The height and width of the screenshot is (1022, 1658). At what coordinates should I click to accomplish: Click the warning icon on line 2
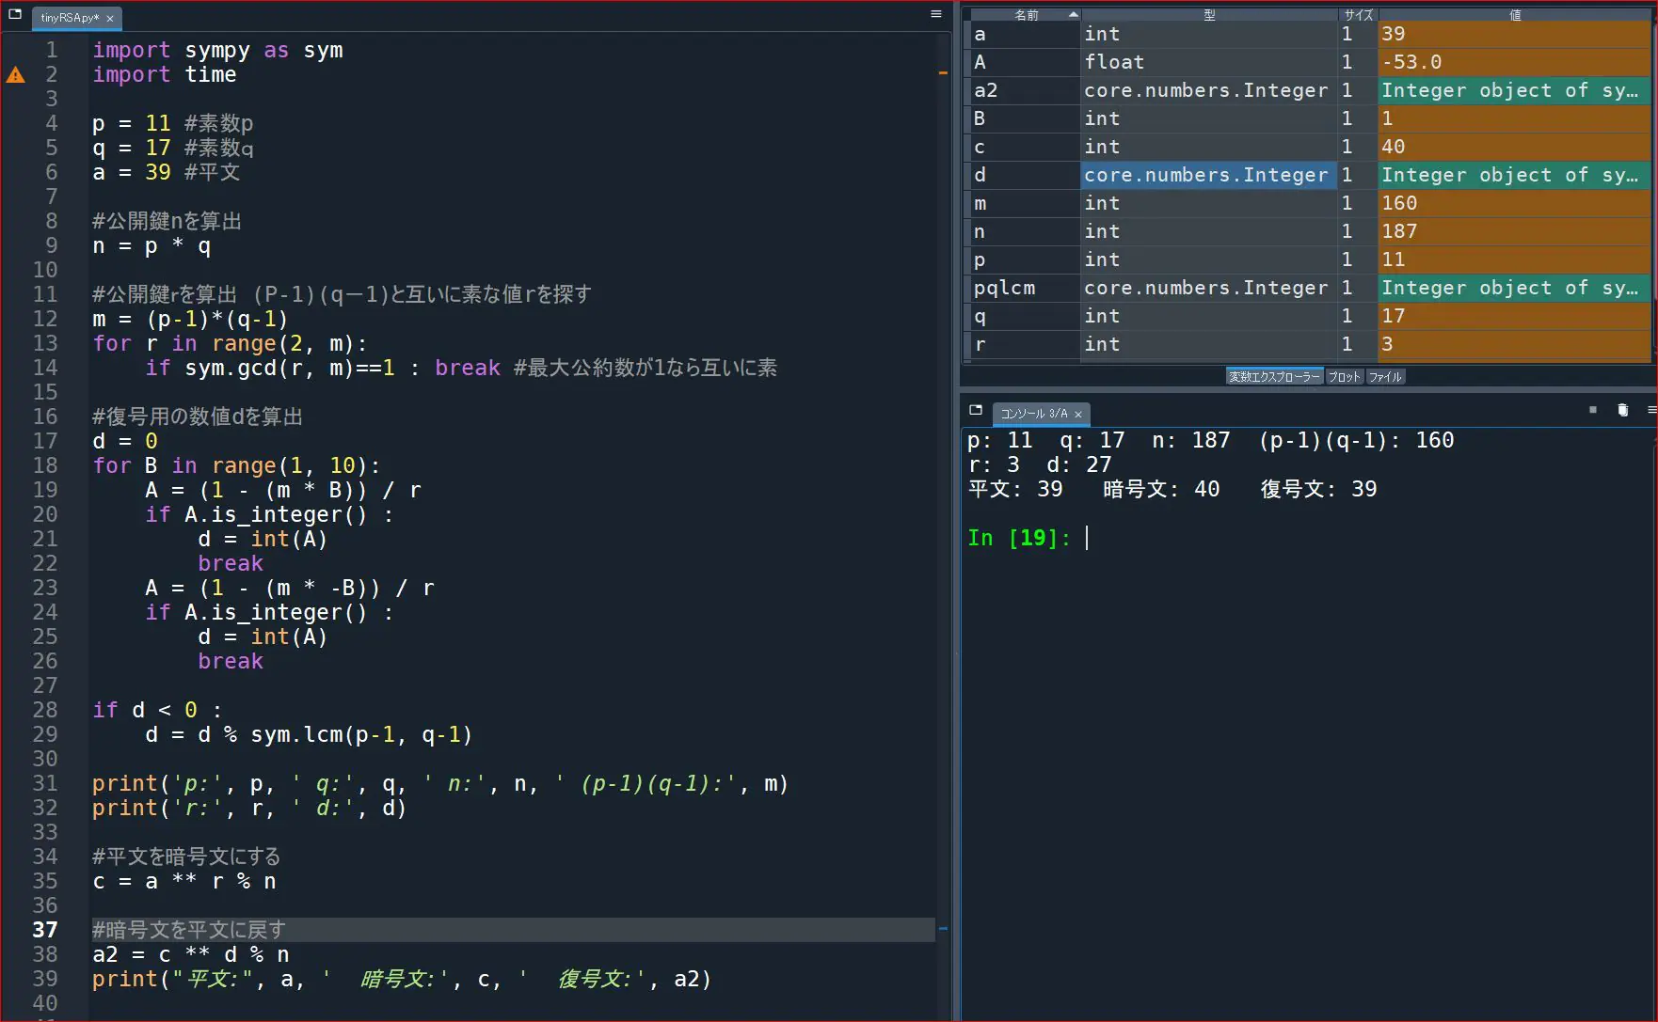[x=16, y=75]
